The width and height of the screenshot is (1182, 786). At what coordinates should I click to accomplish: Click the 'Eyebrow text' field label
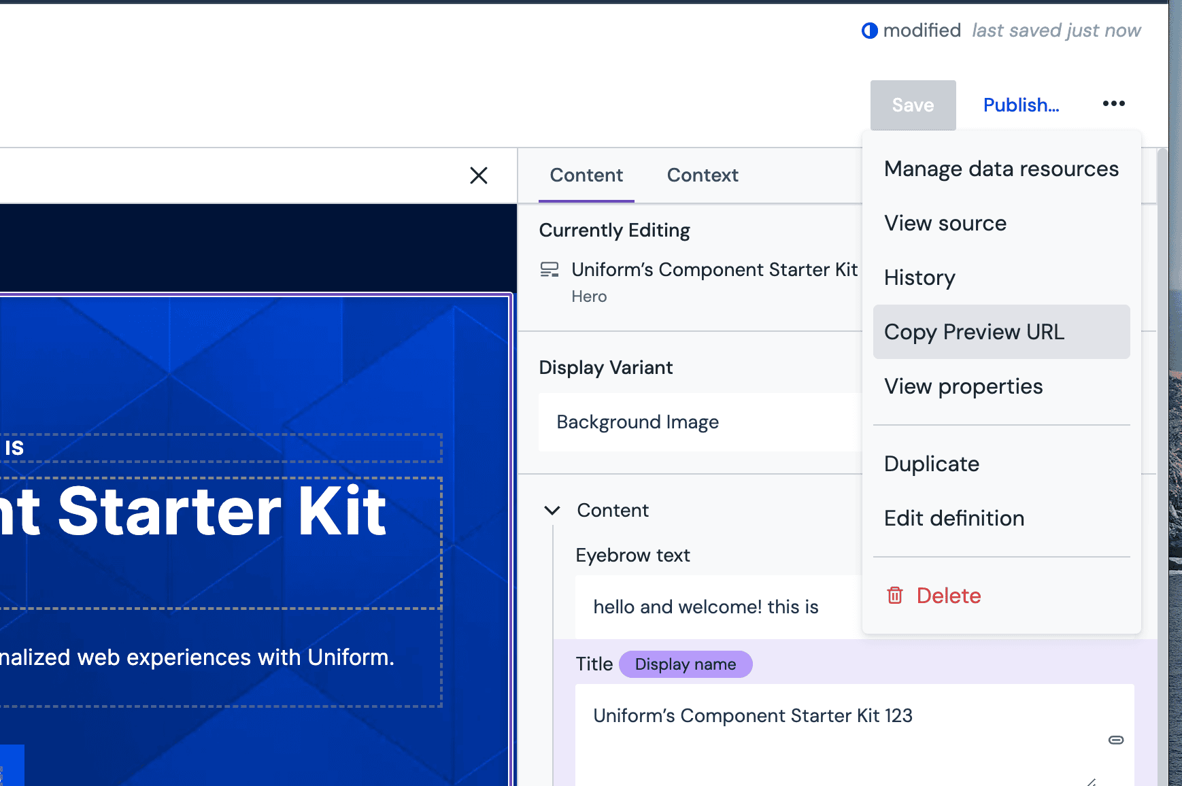(632, 556)
